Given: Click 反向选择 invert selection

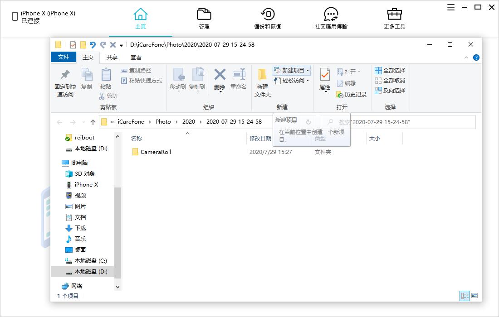Looking at the screenshot, I should (x=390, y=91).
